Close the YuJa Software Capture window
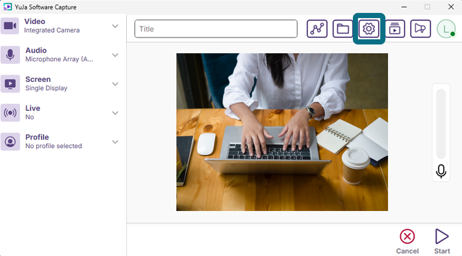 [x=451, y=7]
